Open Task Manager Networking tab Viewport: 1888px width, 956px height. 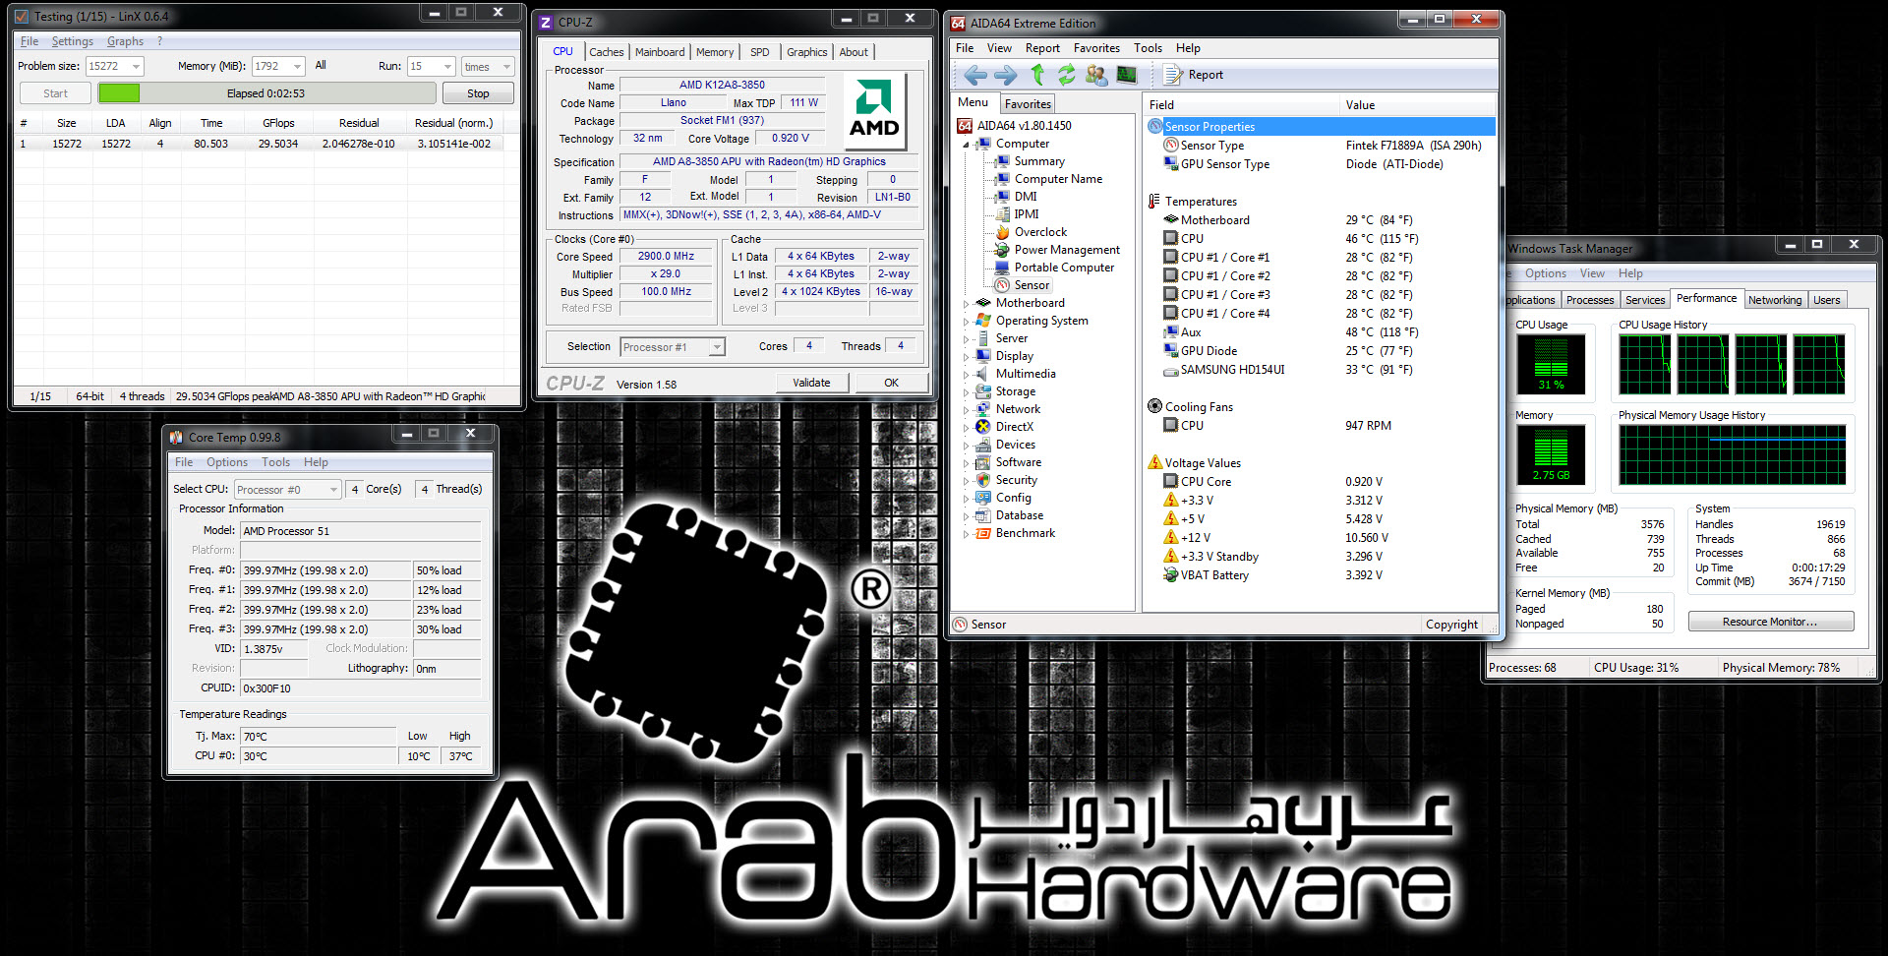[1775, 300]
